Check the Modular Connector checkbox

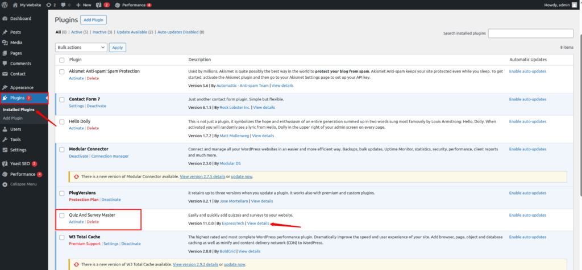pos(62,150)
